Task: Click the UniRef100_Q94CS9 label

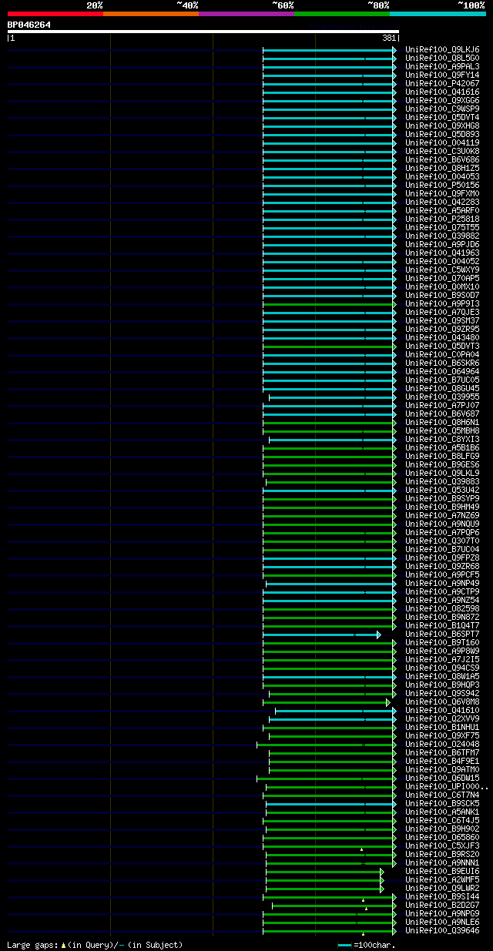Action: (x=444, y=668)
